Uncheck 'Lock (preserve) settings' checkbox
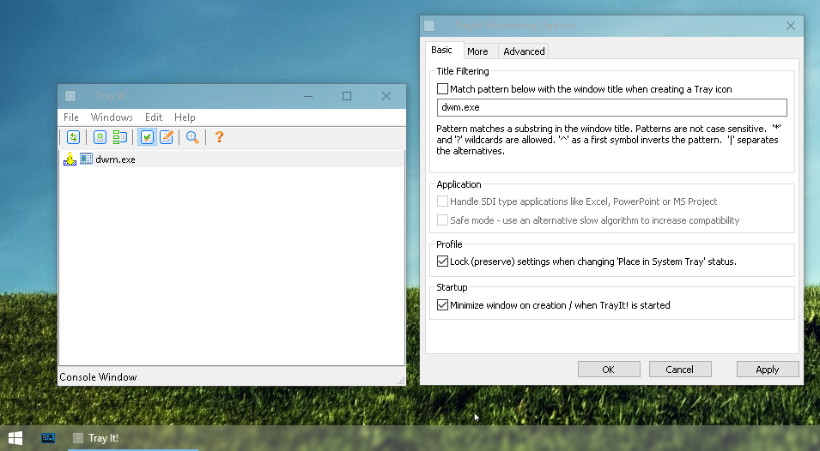Screen dimensions: 820x451 443,262
